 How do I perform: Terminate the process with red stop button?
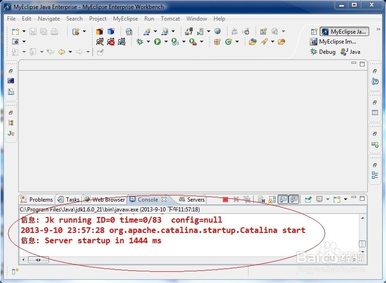click(x=225, y=199)
